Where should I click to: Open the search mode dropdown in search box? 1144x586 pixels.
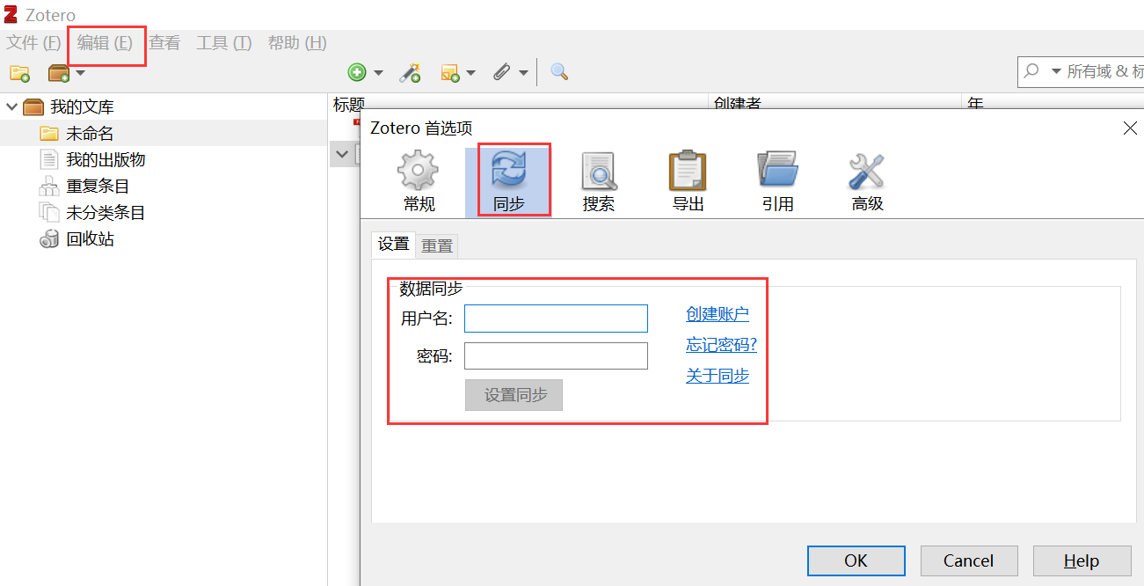tap(1056, 71)
